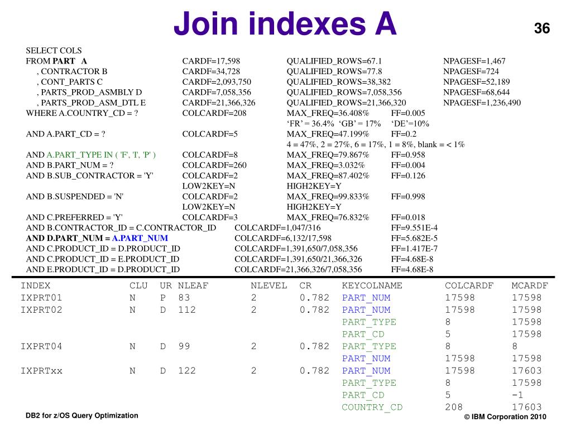Click 'MAX_FREQ=87.402%' value
This screenshot has width=571, height=441.
click(x=328, y=176)
